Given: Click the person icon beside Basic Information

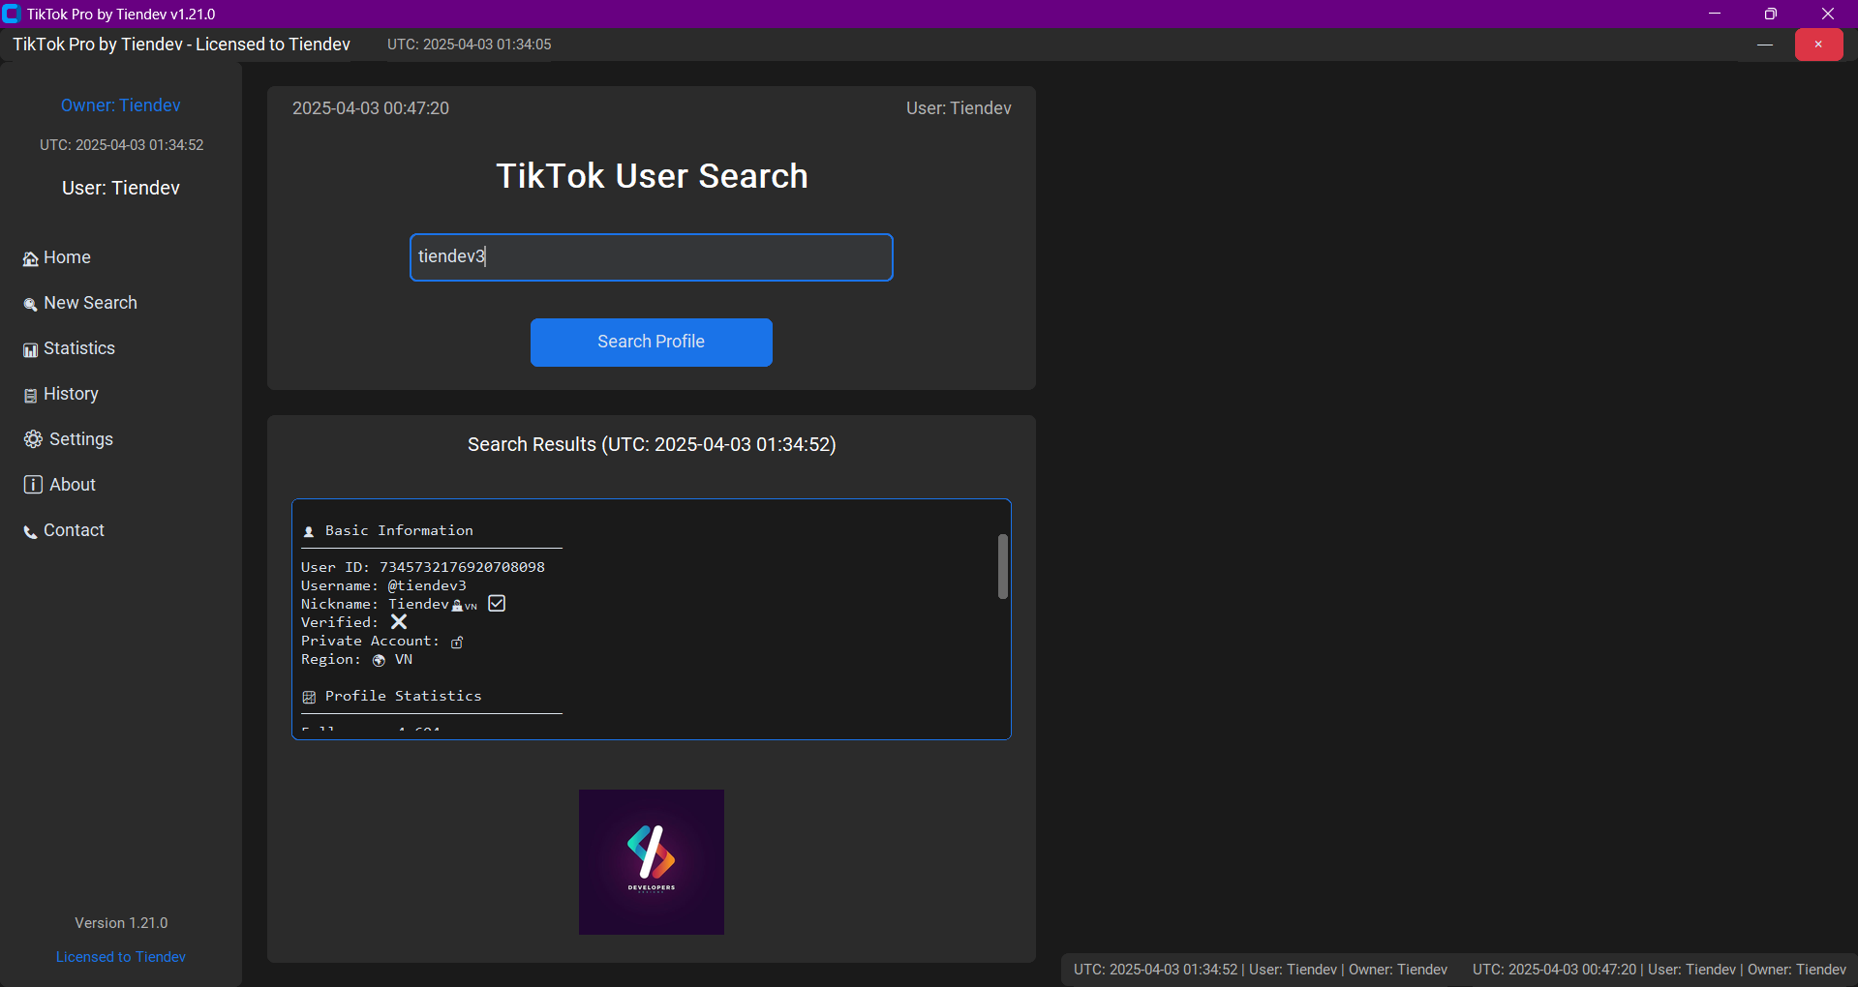Looking at the screenshot, I should (x=309, y=531).
